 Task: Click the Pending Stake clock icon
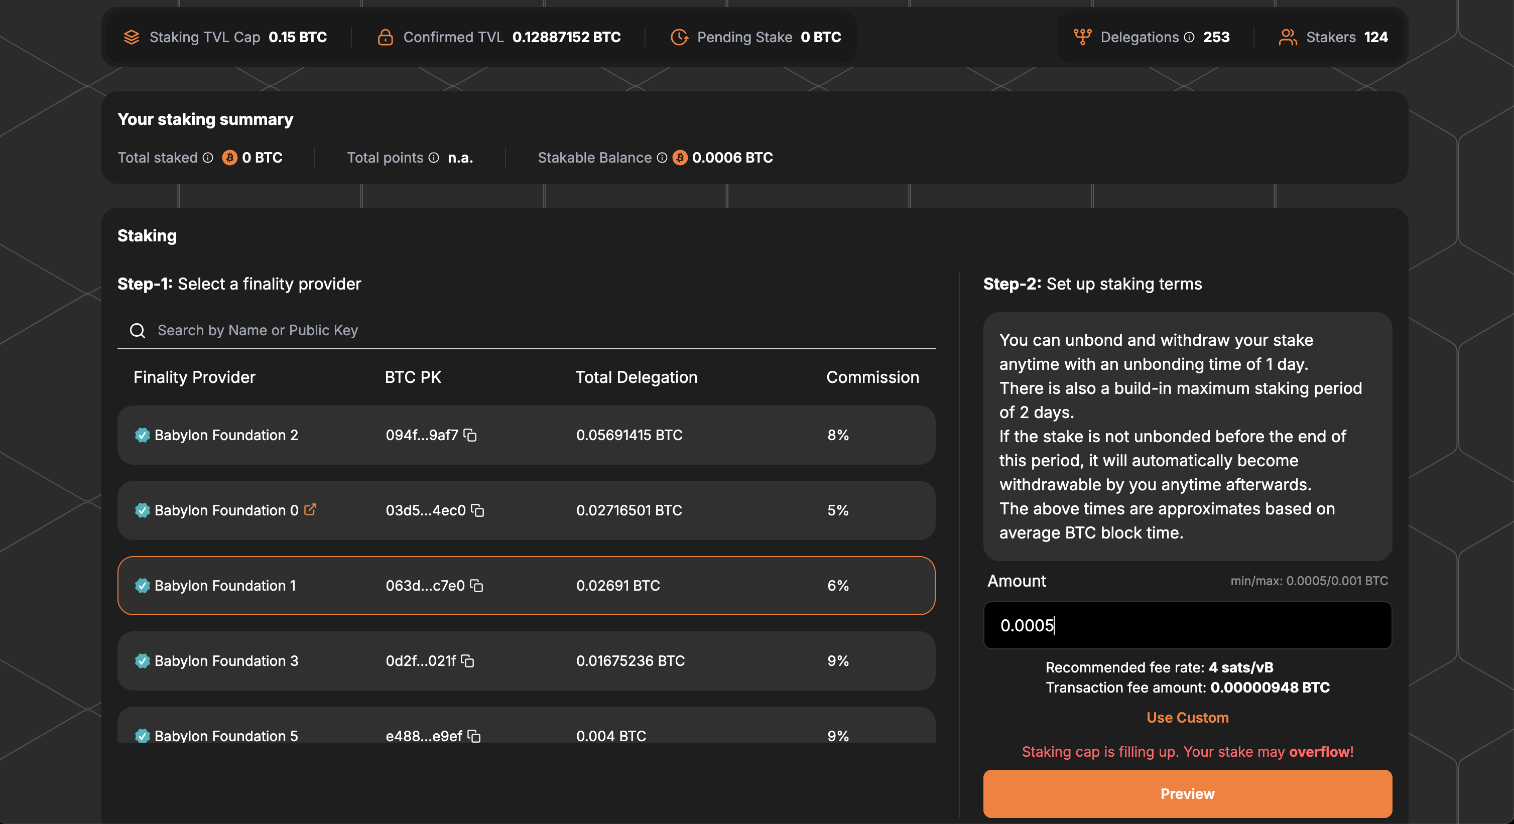point(679,37)
